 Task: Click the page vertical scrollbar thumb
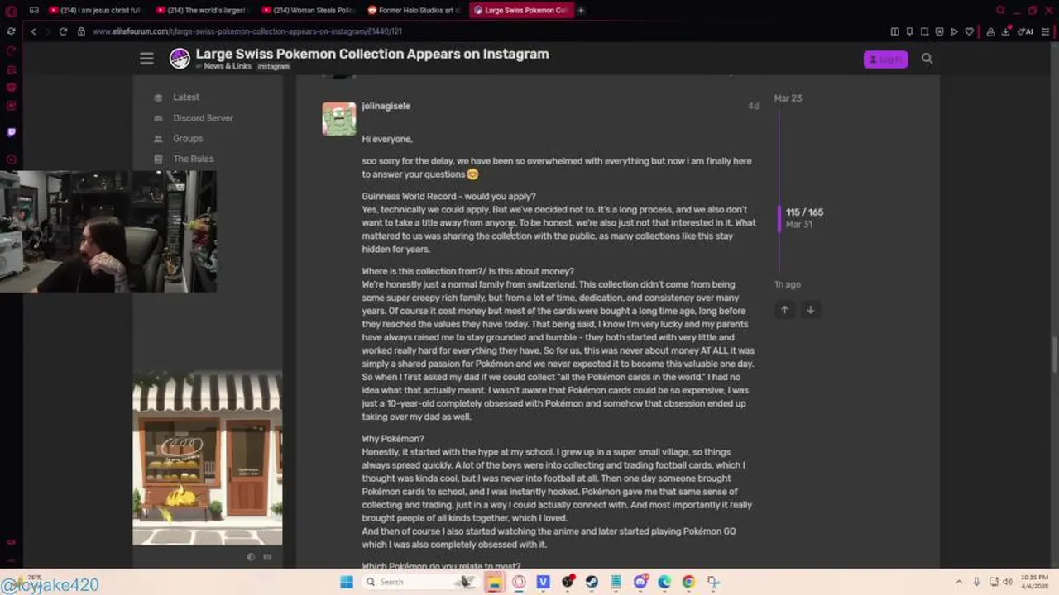(1054, 355)
